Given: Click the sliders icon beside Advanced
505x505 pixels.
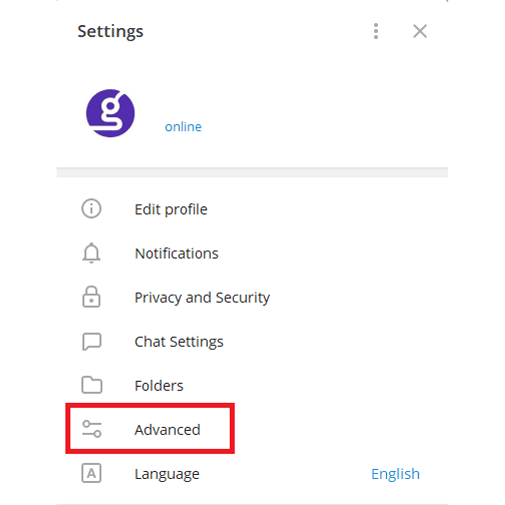Looking at the screenshot, I should (91, 429).
